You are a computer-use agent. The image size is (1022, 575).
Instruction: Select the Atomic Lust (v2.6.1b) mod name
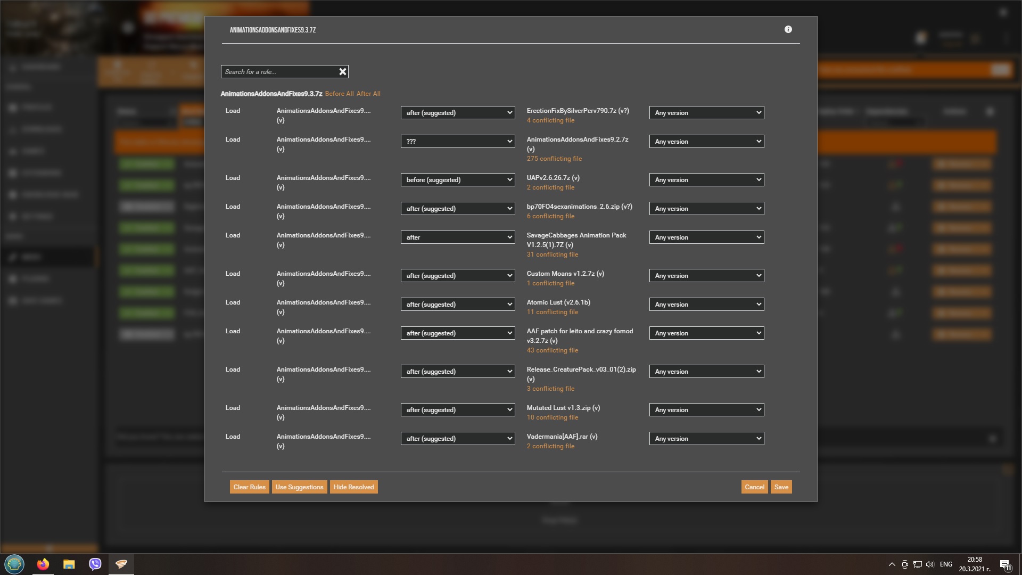click(558, 302)
